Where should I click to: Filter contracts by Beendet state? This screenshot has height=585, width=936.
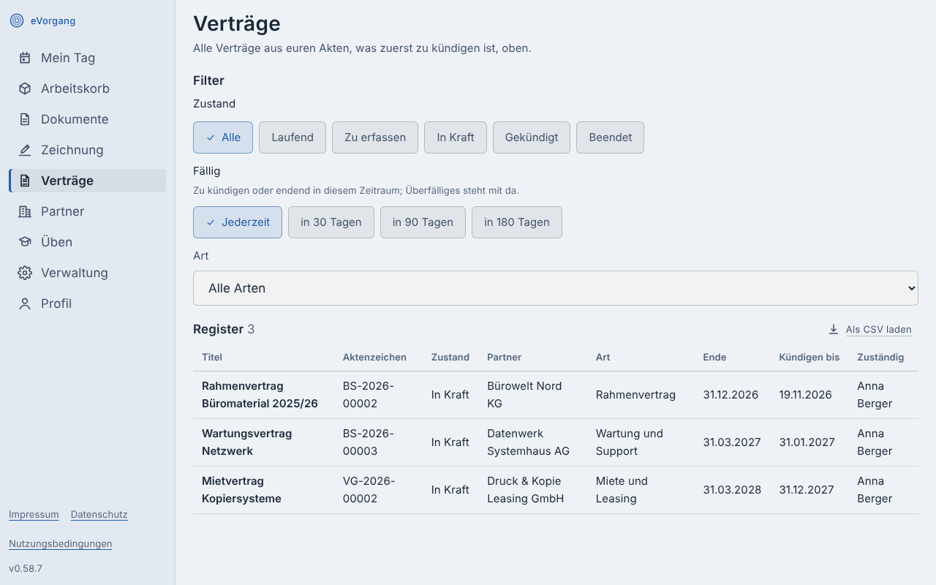point(610,137)
